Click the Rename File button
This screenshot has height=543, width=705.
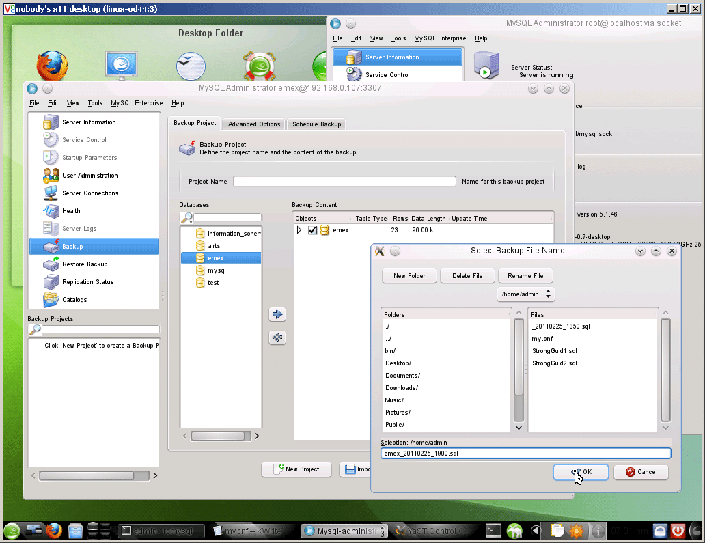pyautogui.click(x=525, y=275)
